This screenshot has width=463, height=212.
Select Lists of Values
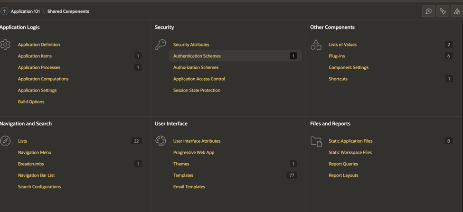342,45
